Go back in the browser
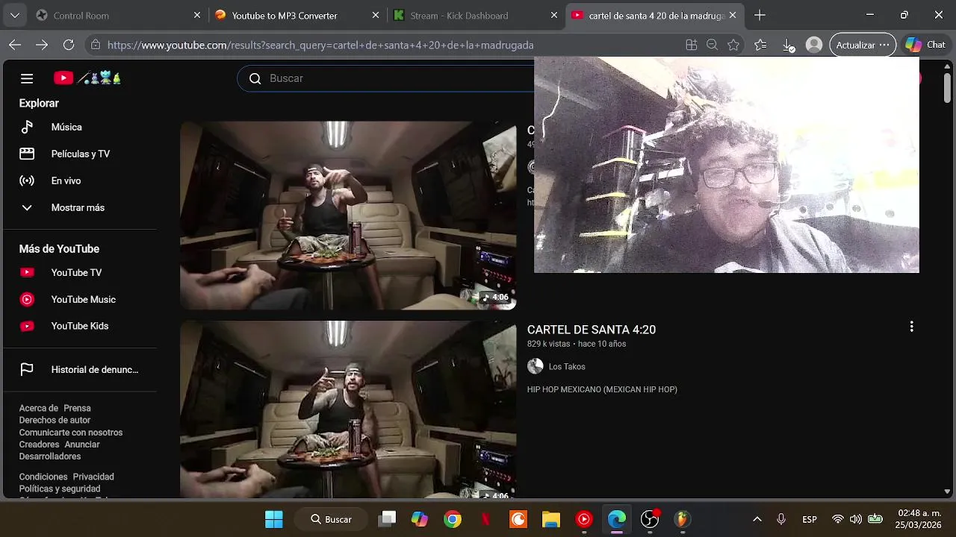This screenshot has width=956, height=537. [x=15, y=45]
